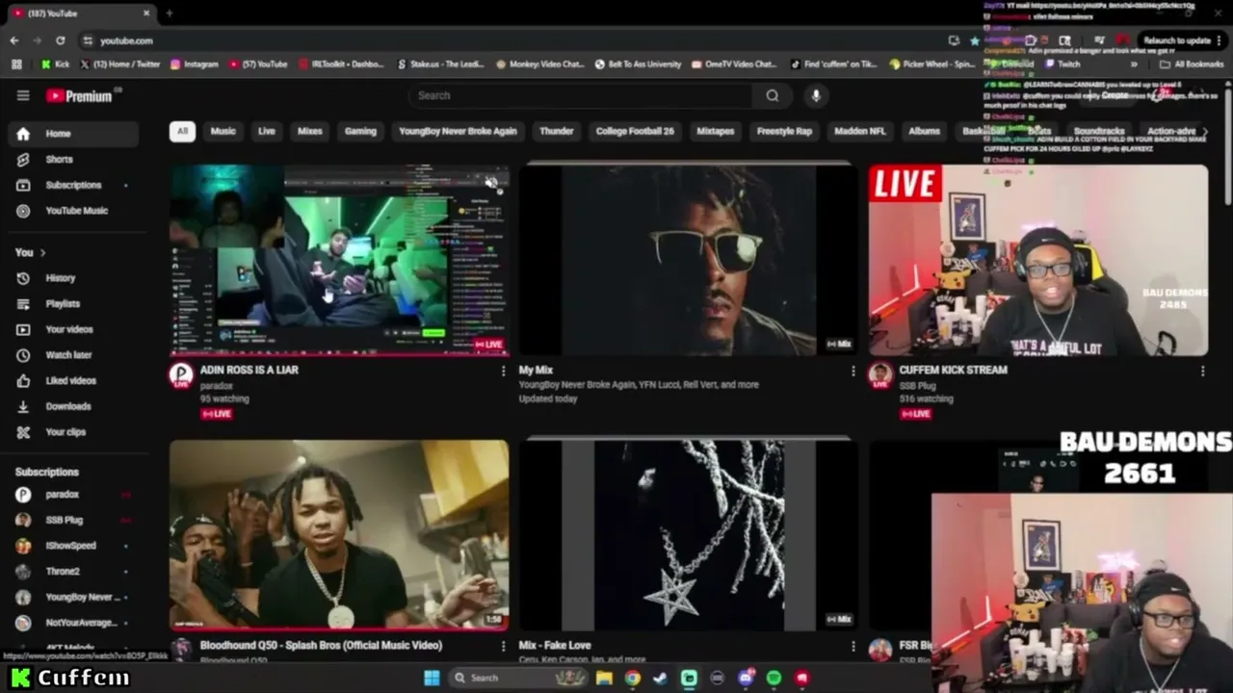1233x693 pixels.
Task: Select the Mixes filter chip
Action: coord(310,131)
